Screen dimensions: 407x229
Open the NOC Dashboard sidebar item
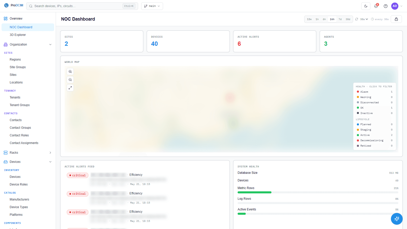click(28, 27)
